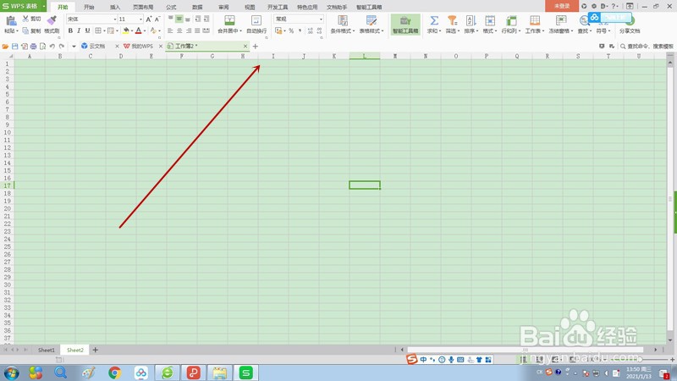This screenshot has height=381, width=677.
Task: Toggle Underline formatting
Action: pyautogui.click(x=87, y=30)
